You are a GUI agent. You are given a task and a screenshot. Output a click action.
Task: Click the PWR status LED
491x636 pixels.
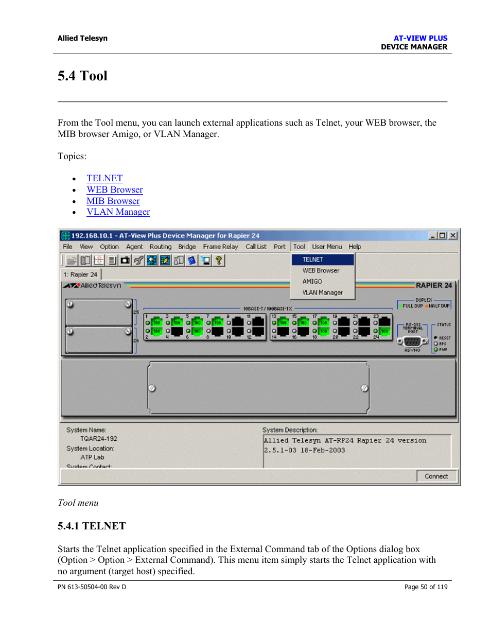click(x=436, y=349)
